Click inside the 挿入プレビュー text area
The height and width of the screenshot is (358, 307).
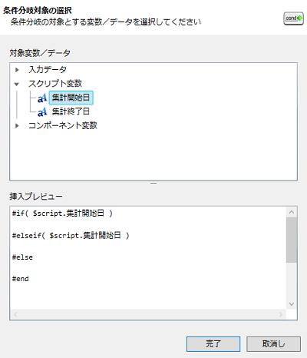point(148,258)
